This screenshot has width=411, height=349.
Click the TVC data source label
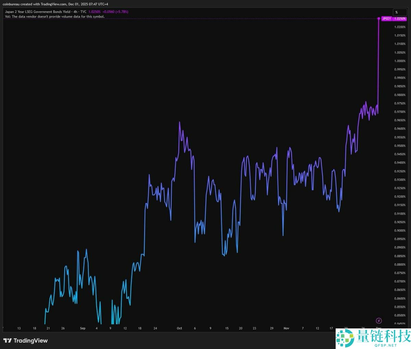pyautogui.click(x=83, y=12)
